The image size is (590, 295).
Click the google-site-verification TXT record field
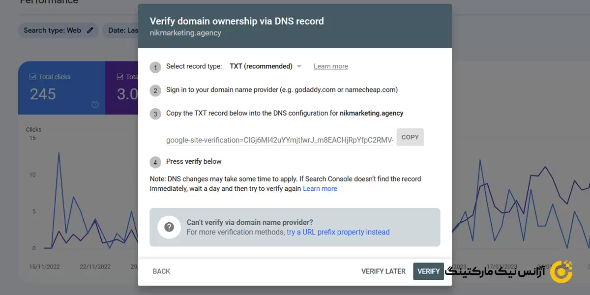(280, 140)
